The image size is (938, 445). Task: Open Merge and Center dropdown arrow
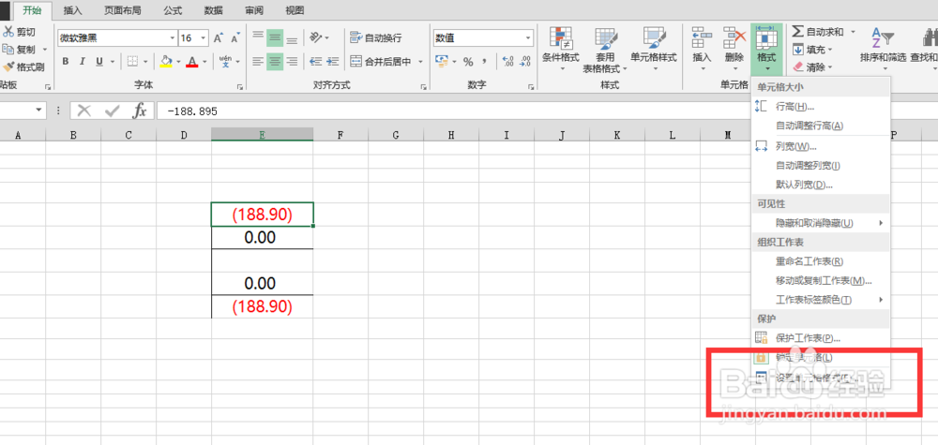coord(420,62)
